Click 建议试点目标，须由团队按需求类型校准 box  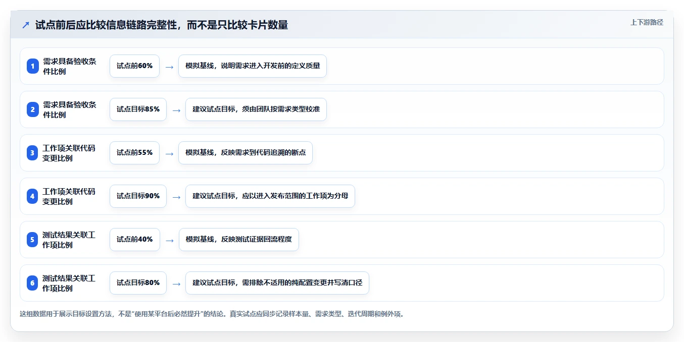pyautogui.click(x=256, y=109)
